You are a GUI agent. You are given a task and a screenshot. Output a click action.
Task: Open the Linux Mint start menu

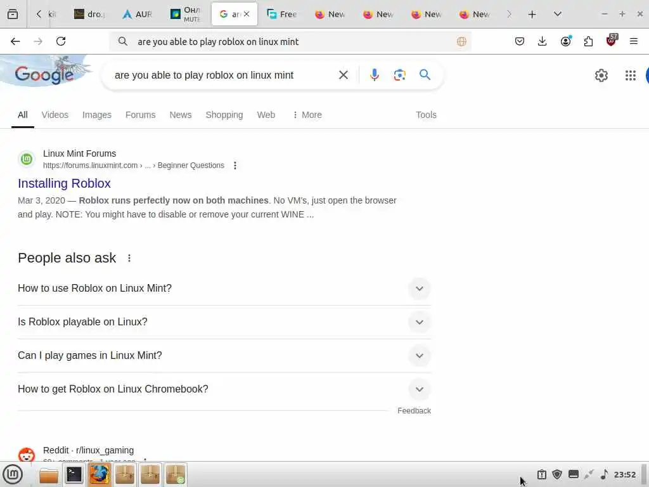13,474
